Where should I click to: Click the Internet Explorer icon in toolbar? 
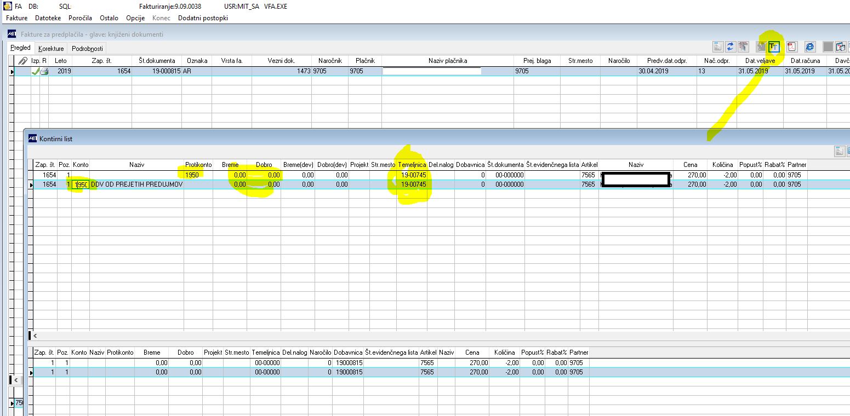810,47
